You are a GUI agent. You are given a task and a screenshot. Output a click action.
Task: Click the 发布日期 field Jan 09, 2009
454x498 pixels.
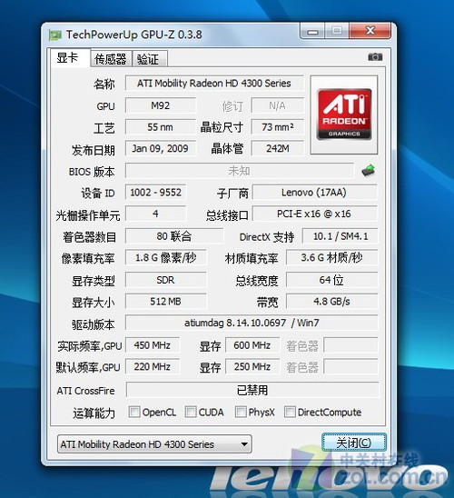[160, 148]
